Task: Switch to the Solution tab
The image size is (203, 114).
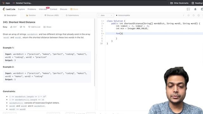Action: [31, 15]
